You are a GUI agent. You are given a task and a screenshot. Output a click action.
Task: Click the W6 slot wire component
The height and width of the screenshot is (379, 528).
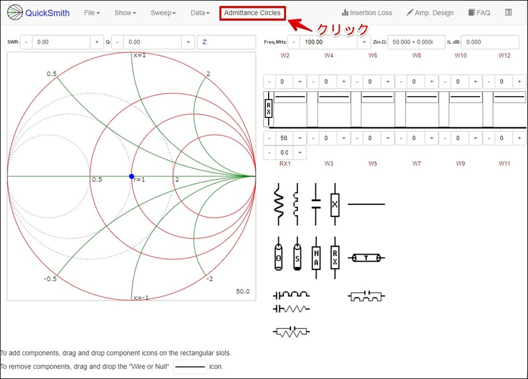click(x=377, y=97)
